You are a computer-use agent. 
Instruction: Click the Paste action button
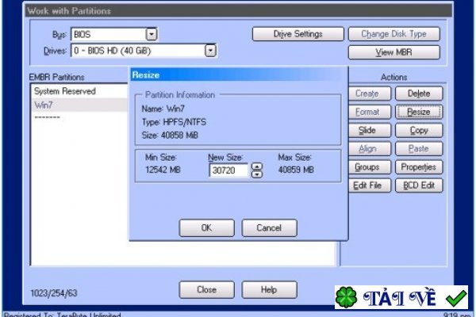[x=419, y=149]
